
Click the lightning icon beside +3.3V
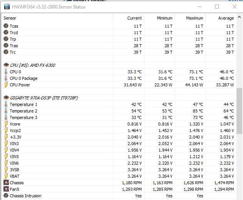[6, 137]
